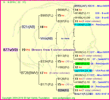Click the B113(PJ) entry
Image resolution: width=110 pixels, height=100 pixels.
63,56
